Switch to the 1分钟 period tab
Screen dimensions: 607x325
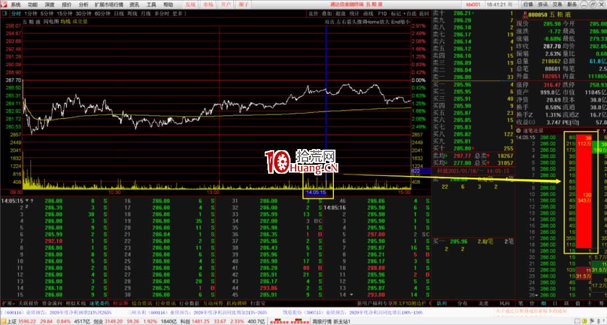coord(30,13)
